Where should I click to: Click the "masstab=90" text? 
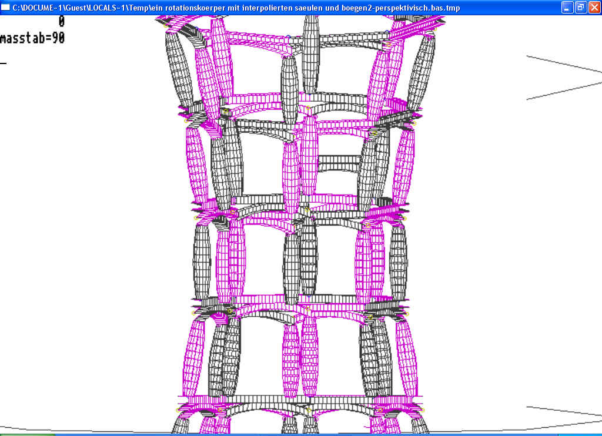pos(32,38)
